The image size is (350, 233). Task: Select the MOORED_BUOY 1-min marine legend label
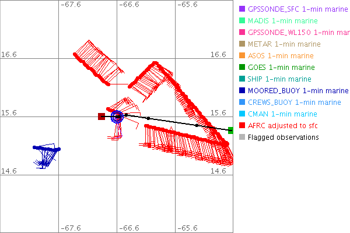click(x=297, y=91)
